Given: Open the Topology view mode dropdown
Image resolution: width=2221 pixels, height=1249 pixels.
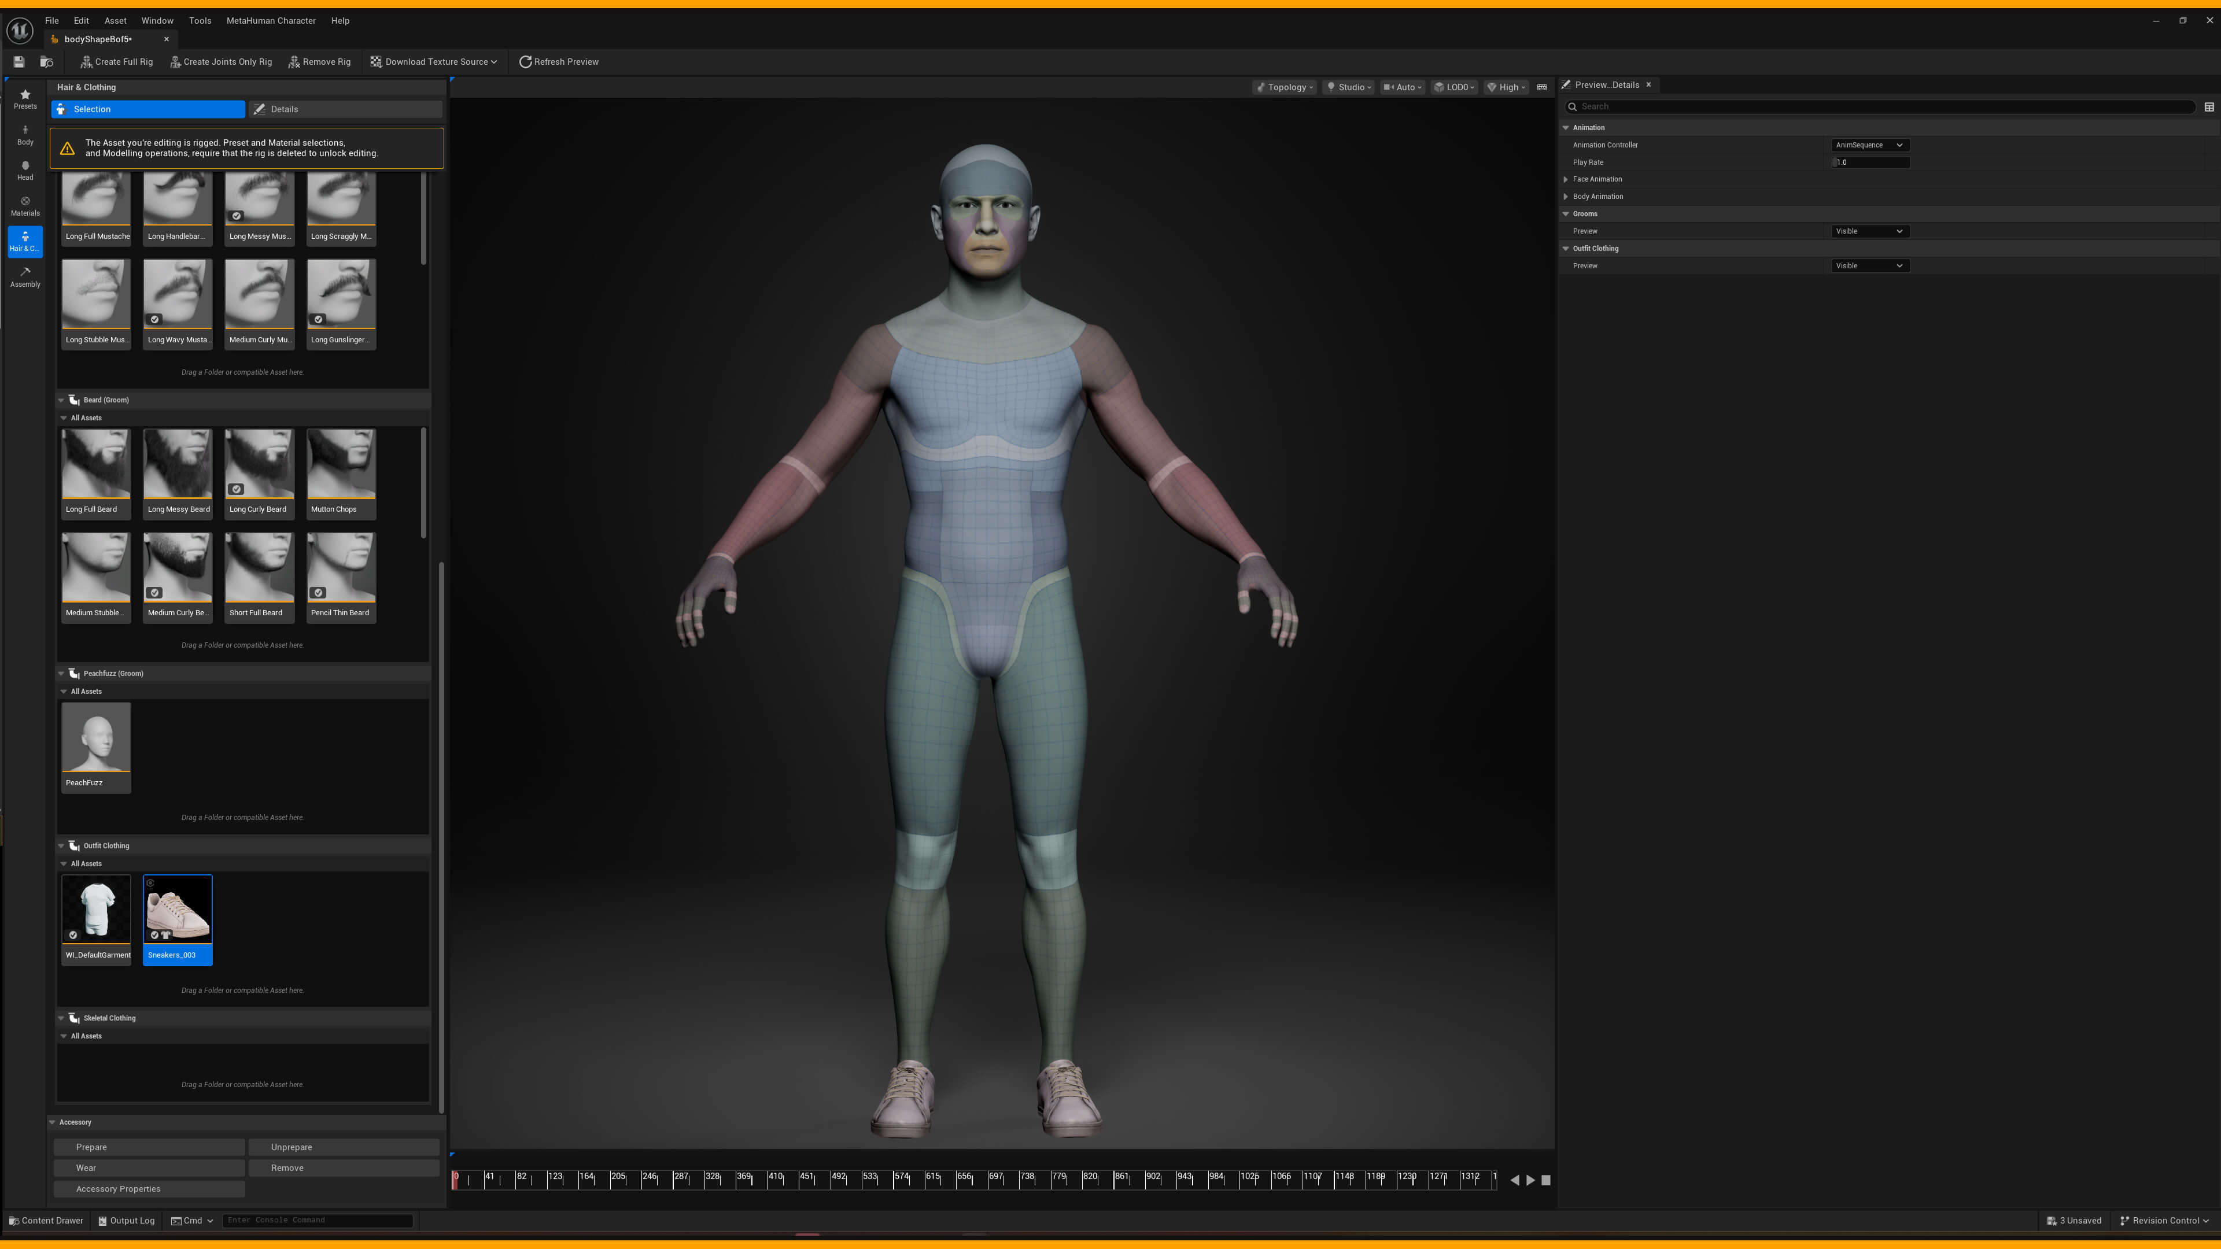Looking at the screenshot, I should pyautogui.click(x=1285, y=87).
